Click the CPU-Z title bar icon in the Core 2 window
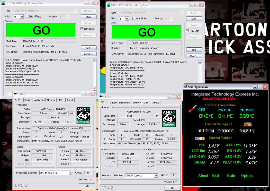270x191 pixels. pos(101,97)
